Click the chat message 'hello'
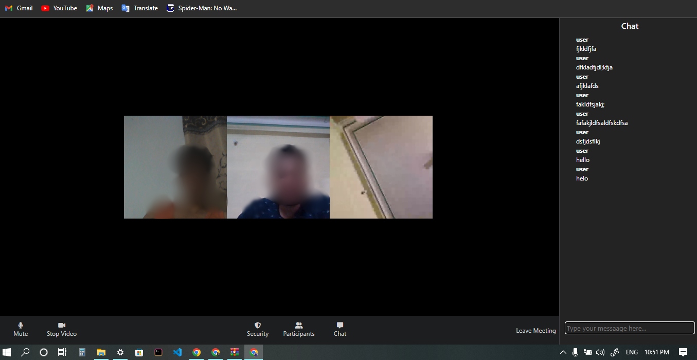The width and height of the screenshot is (697, 360). [583, 160]
